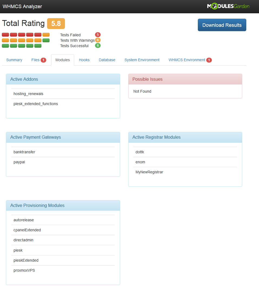Select directadmin provisioning module
Viewport: 259px width, 289px height.
coord(63,240)
